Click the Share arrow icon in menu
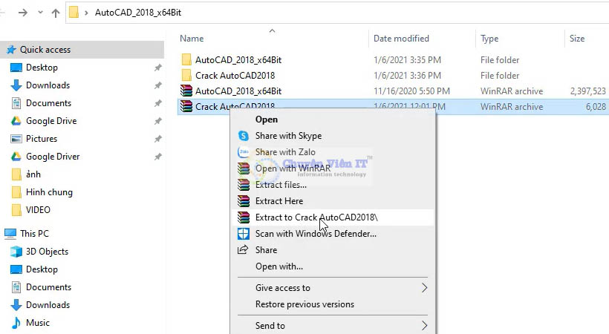Viewport: 609px width, 334px height. pyautogui.click(x=243, y=249)
